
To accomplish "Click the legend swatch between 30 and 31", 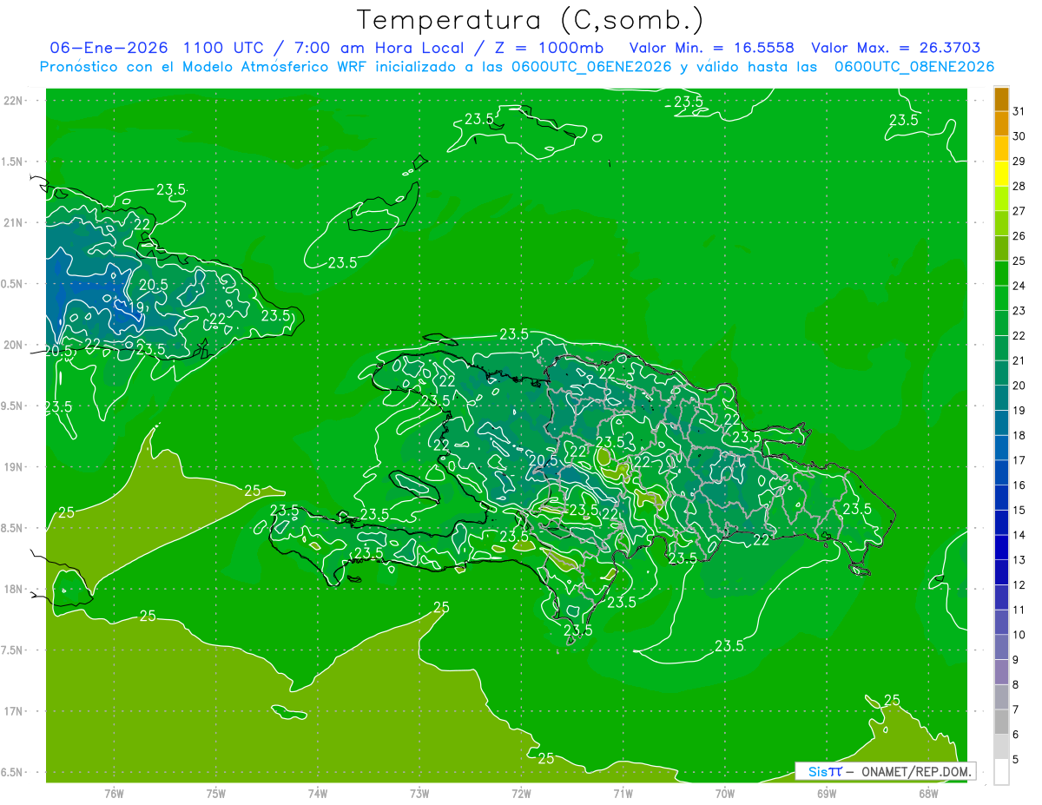I will point(1001,123).
